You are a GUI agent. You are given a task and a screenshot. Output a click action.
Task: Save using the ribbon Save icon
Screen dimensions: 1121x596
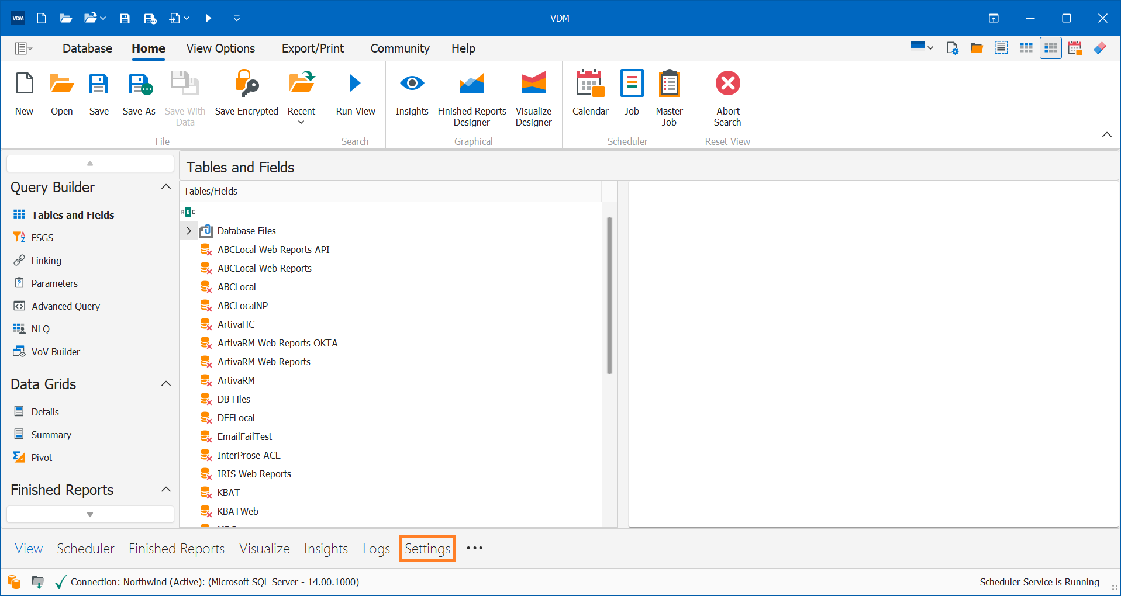tap(99, 93)
